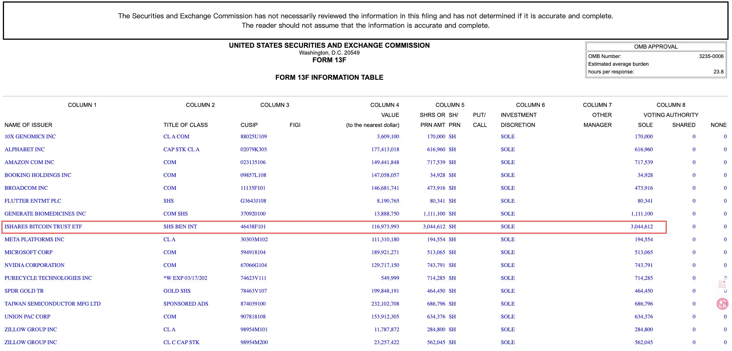
Task: Select CUSIP G3643J108 cell
Action: coord(253,201)
